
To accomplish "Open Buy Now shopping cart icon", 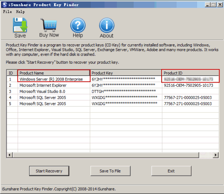I will [49, 25].
